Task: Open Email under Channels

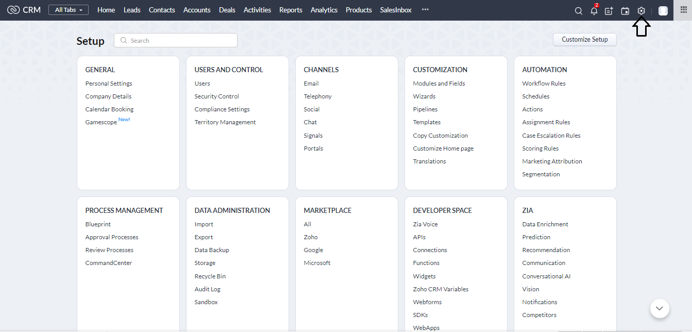Action: [311, 84]
